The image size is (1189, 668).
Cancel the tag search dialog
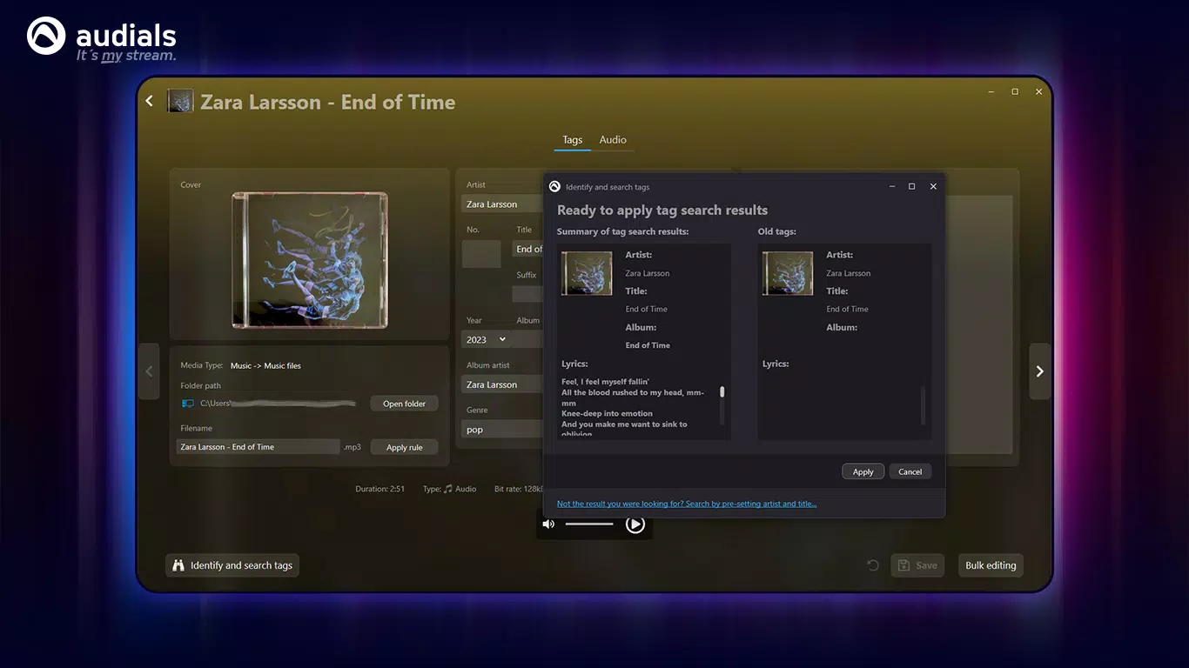(x=910, y=471)
